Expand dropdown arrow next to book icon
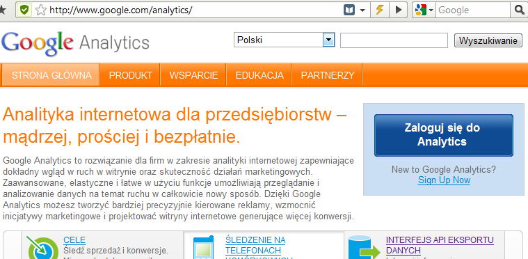 coord(362,10)
